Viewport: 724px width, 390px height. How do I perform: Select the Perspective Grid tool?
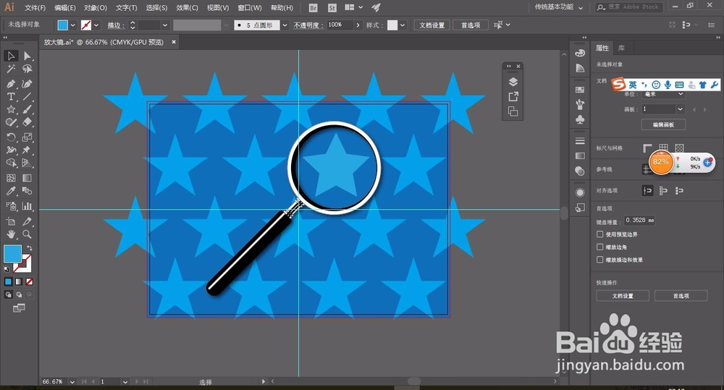coord(28,163)
